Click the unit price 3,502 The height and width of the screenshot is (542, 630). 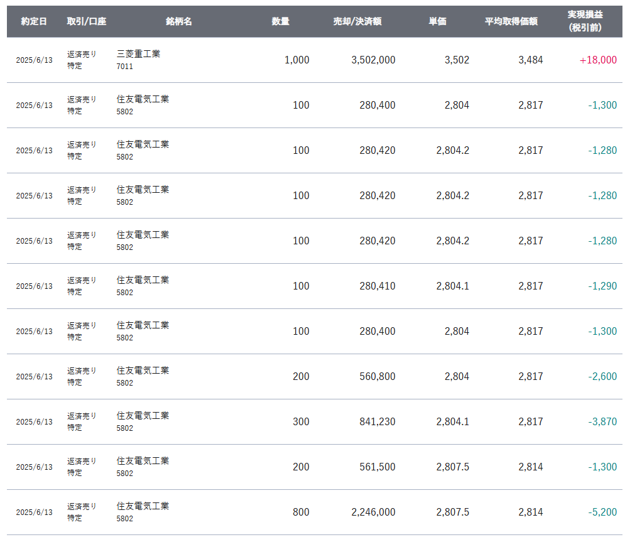(457, 60)
